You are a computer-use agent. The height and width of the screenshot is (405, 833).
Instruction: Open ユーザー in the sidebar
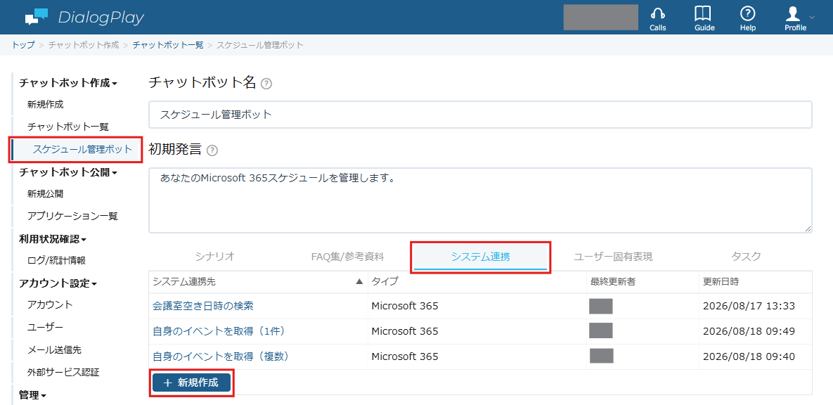click(45, 328)
